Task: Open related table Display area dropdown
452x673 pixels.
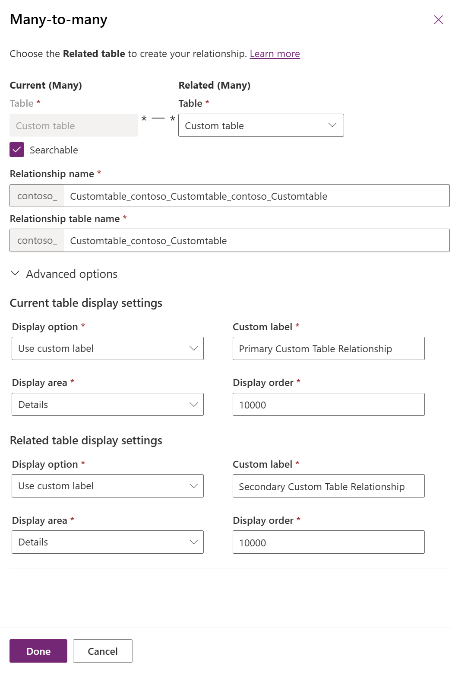Action: point(107,542)
